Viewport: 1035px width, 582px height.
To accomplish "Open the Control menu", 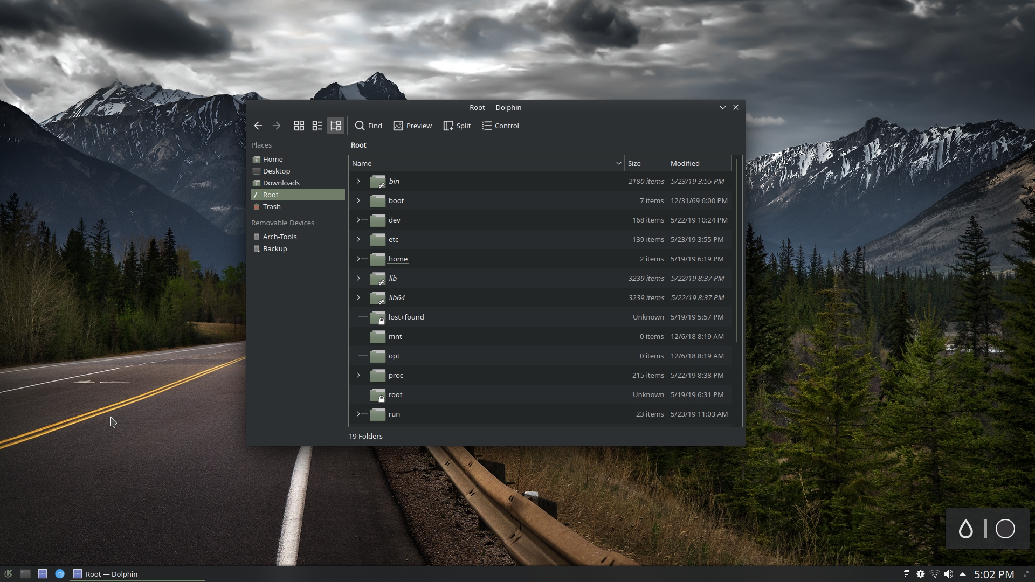I will 500,126.
